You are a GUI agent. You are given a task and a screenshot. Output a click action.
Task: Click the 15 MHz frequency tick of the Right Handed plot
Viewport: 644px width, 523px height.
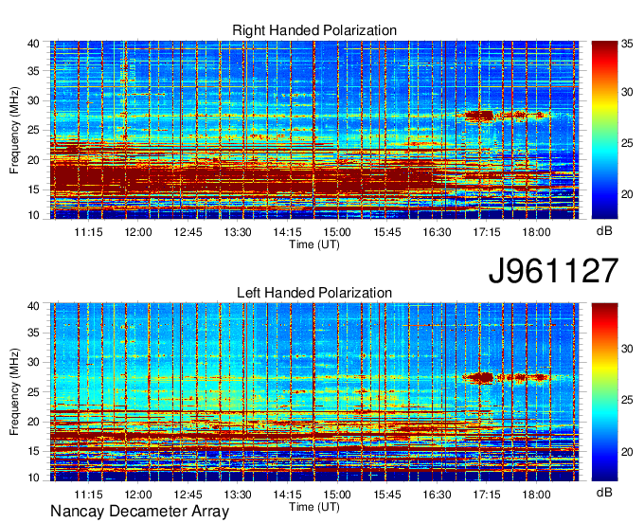pos(33,189)
